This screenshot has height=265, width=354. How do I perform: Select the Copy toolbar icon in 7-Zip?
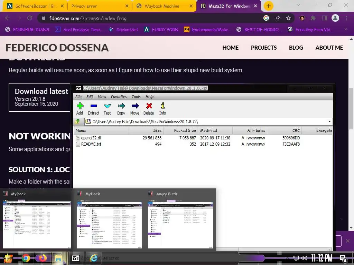[x=121, y=109]
